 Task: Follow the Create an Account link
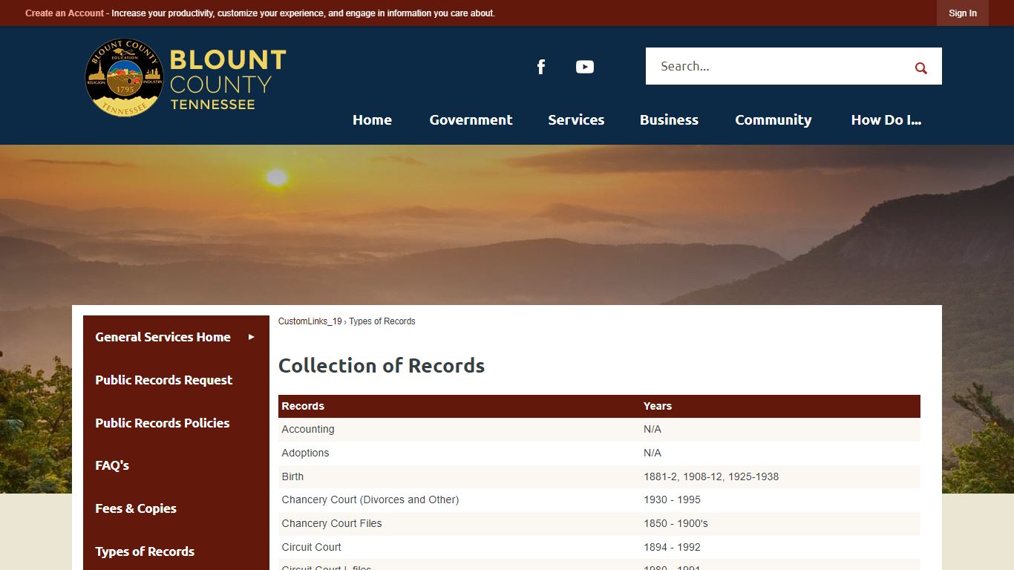tap(65, 13)
